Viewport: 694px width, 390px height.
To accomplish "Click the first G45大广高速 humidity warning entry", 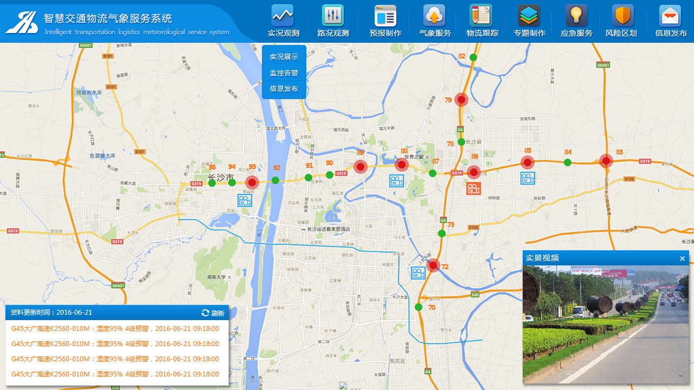I will tap(115, 329).
